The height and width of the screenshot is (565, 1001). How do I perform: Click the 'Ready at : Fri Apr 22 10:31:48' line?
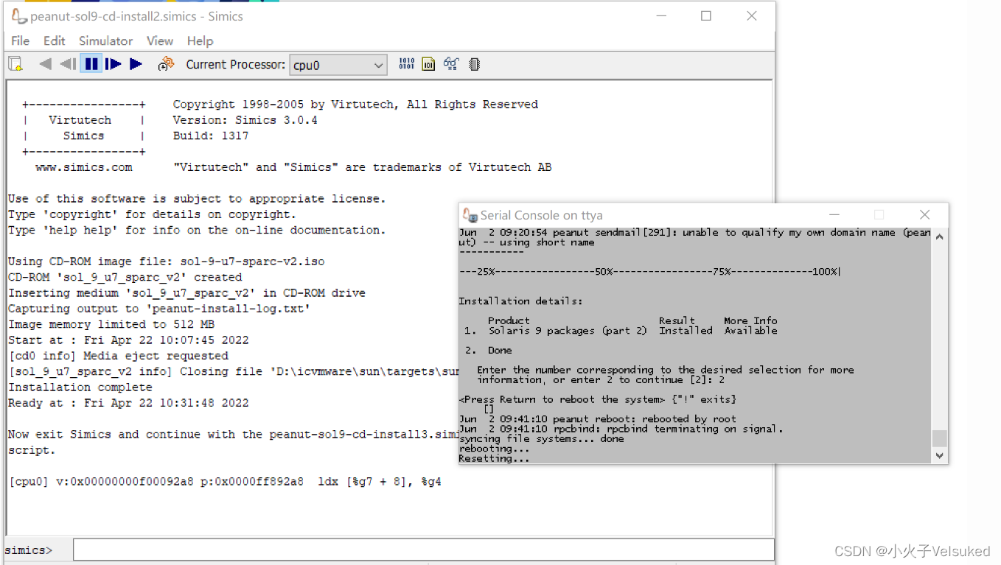(x=128, y=403)
